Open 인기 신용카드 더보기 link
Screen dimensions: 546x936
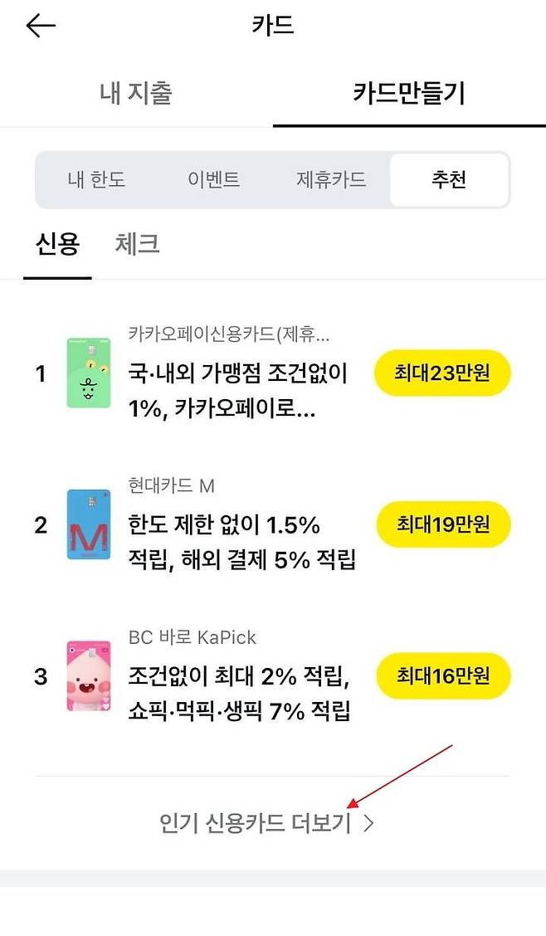[255, 823]
